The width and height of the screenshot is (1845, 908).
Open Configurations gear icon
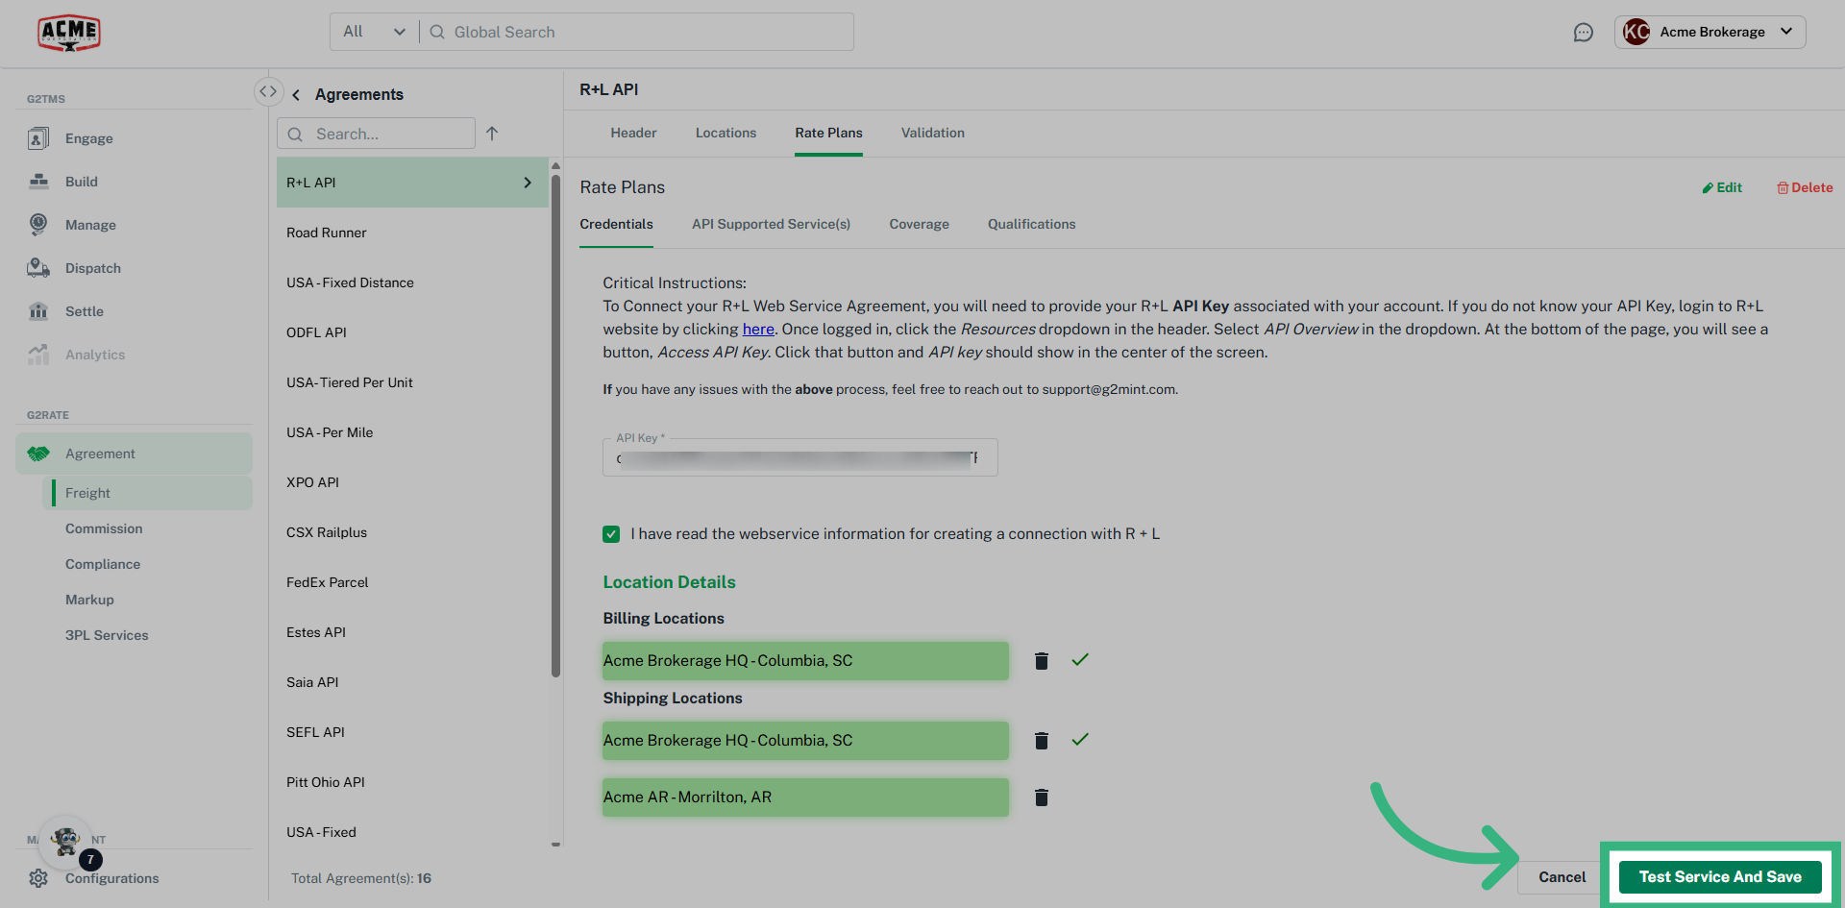coord(38,878)
